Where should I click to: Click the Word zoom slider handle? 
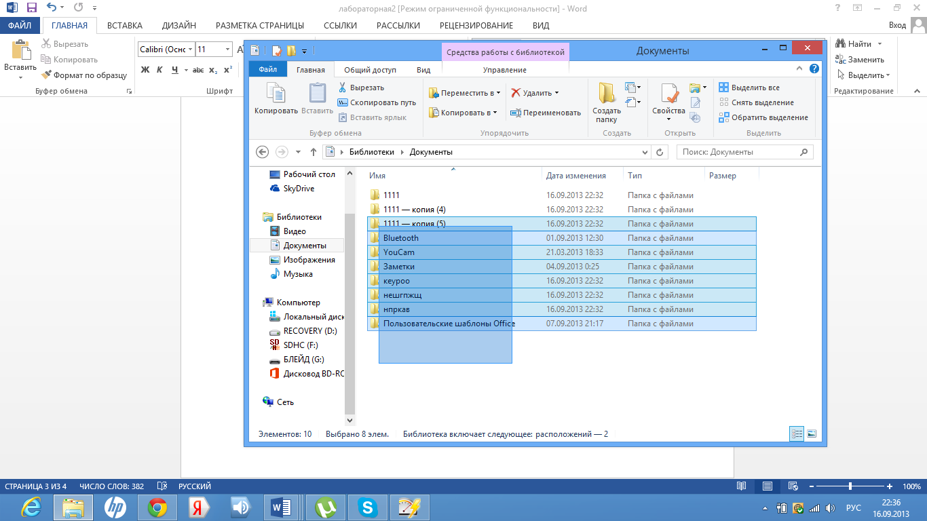click(x=850, y=486)
